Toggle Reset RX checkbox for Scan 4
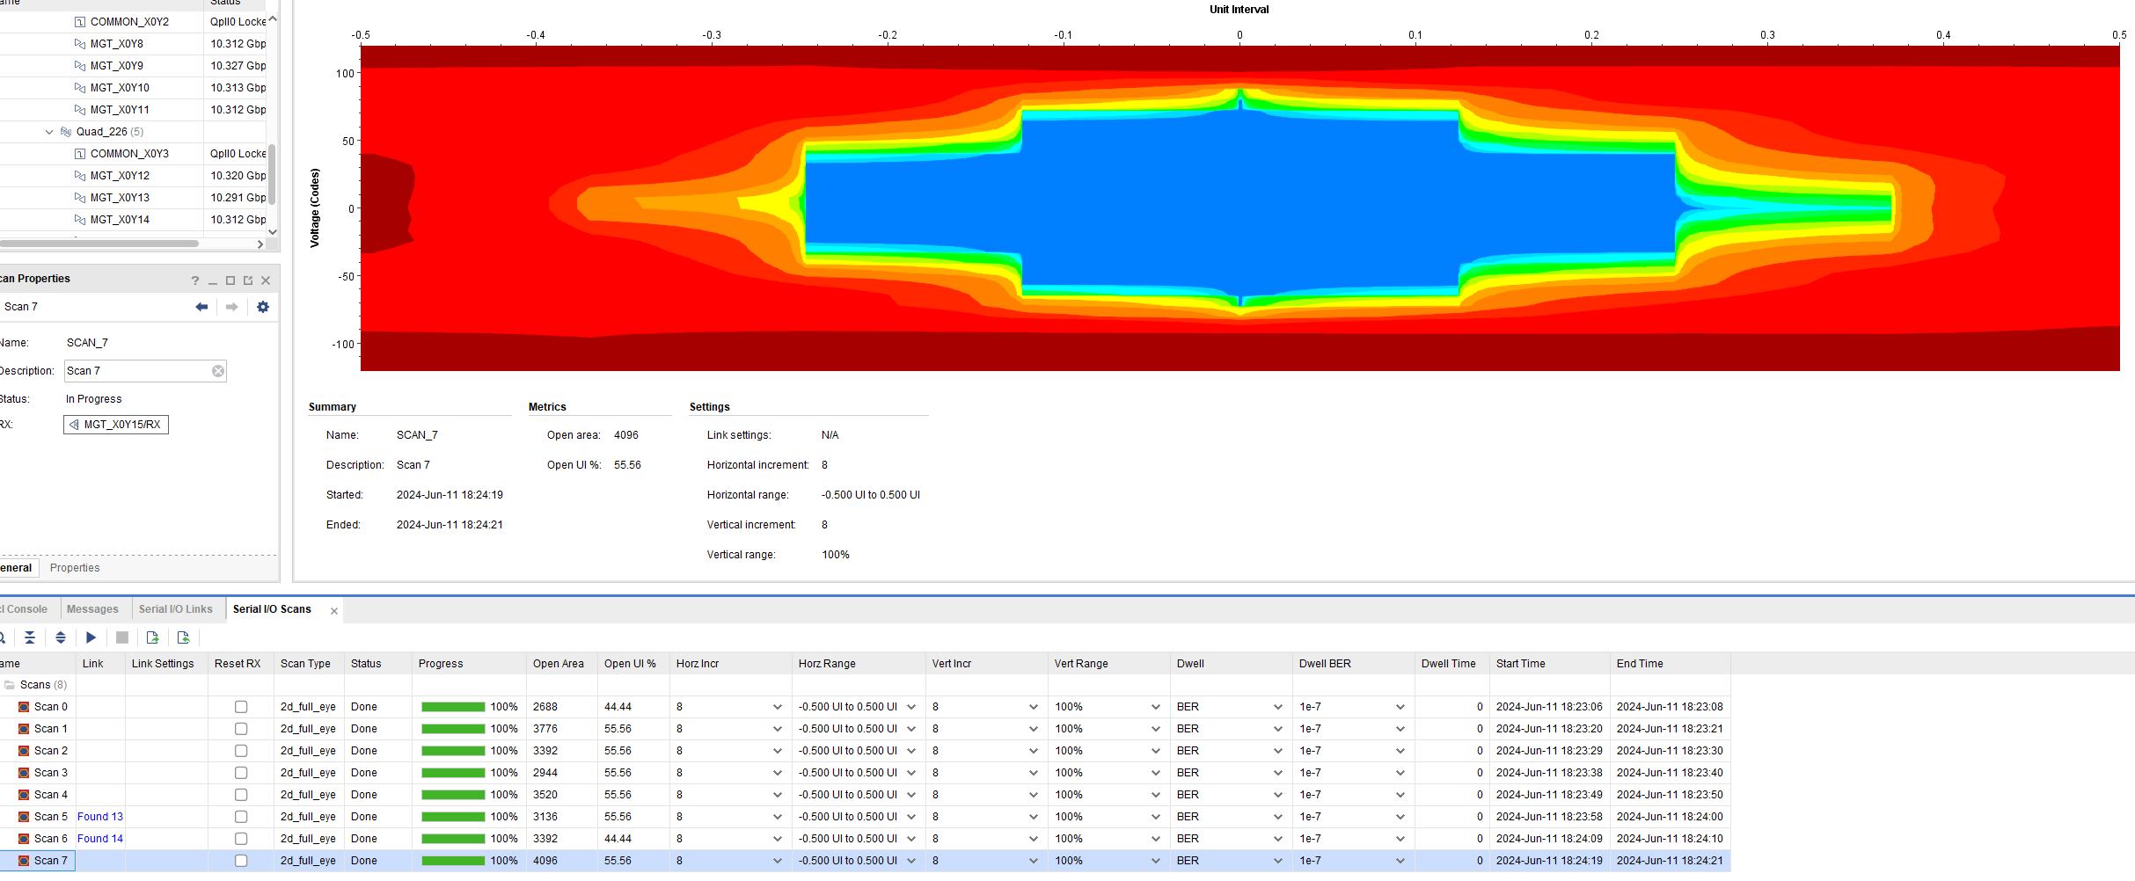The width and height of the screenshot is (2135, 881). click(x=241, y=795)
